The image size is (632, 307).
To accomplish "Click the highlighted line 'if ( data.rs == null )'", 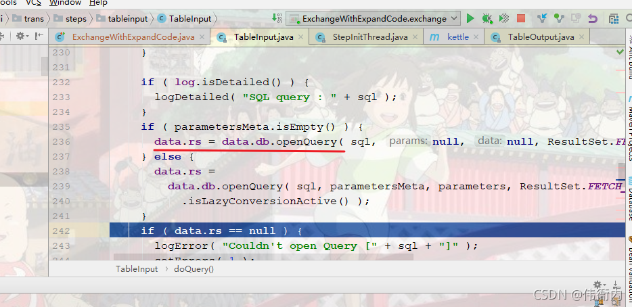I will pos(367,231).
